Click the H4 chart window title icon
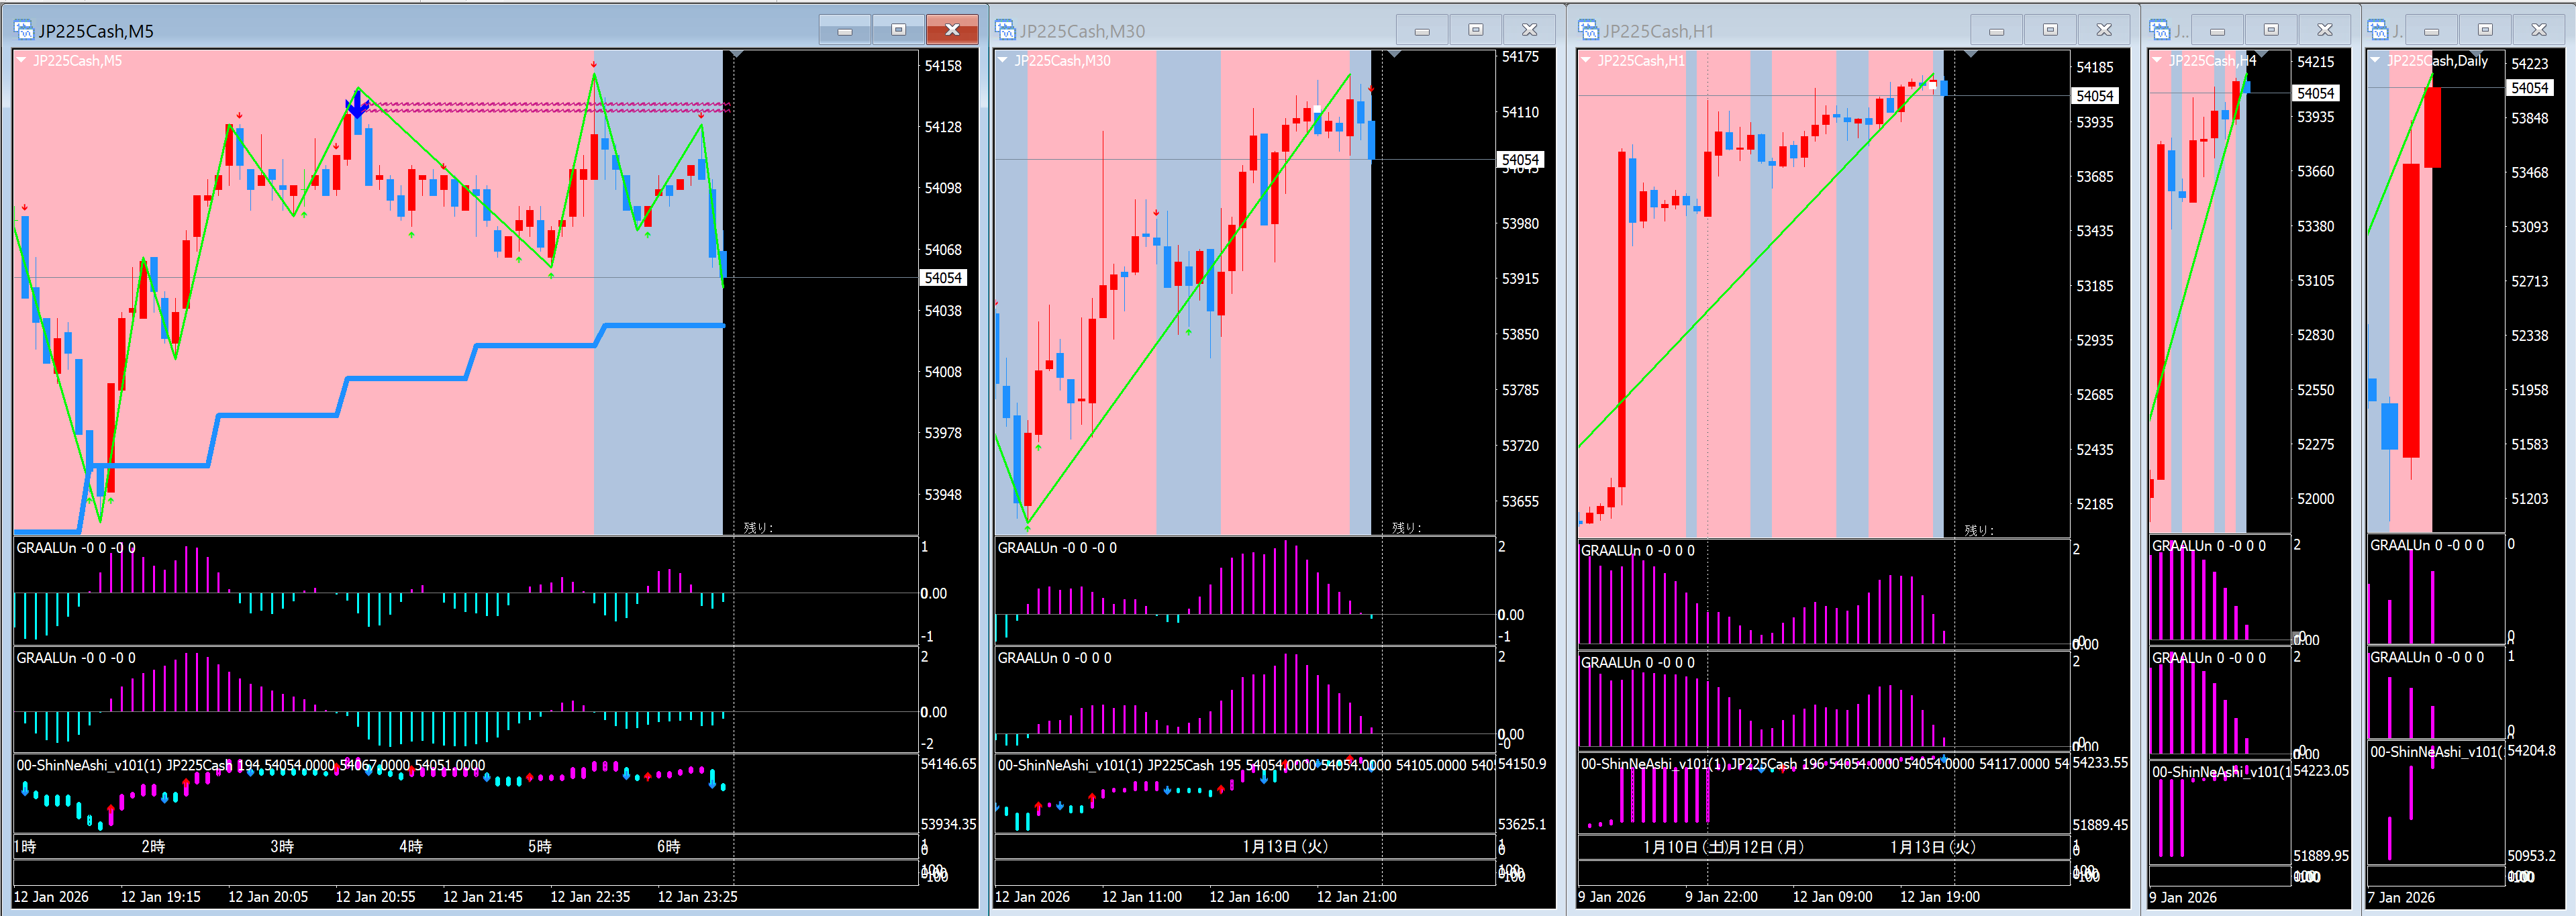 [2160, 31]
